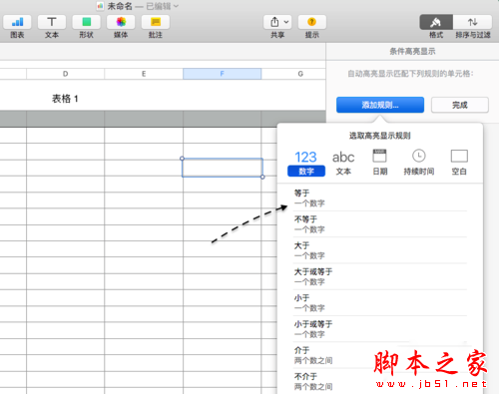Open the document title dropdown chevron

[x=176, y=6]
